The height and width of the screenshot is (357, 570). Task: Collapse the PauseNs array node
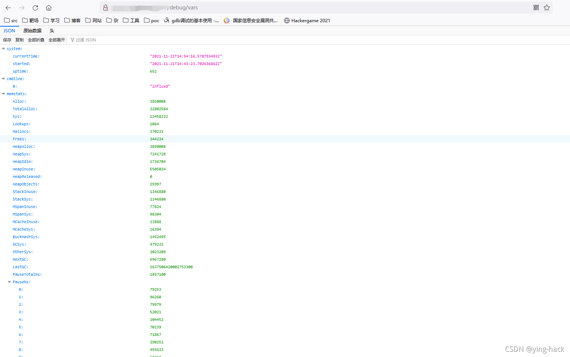(9, 282)
